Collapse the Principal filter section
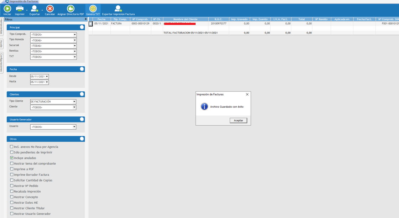399x218 pixels. (x=82, y=27)
